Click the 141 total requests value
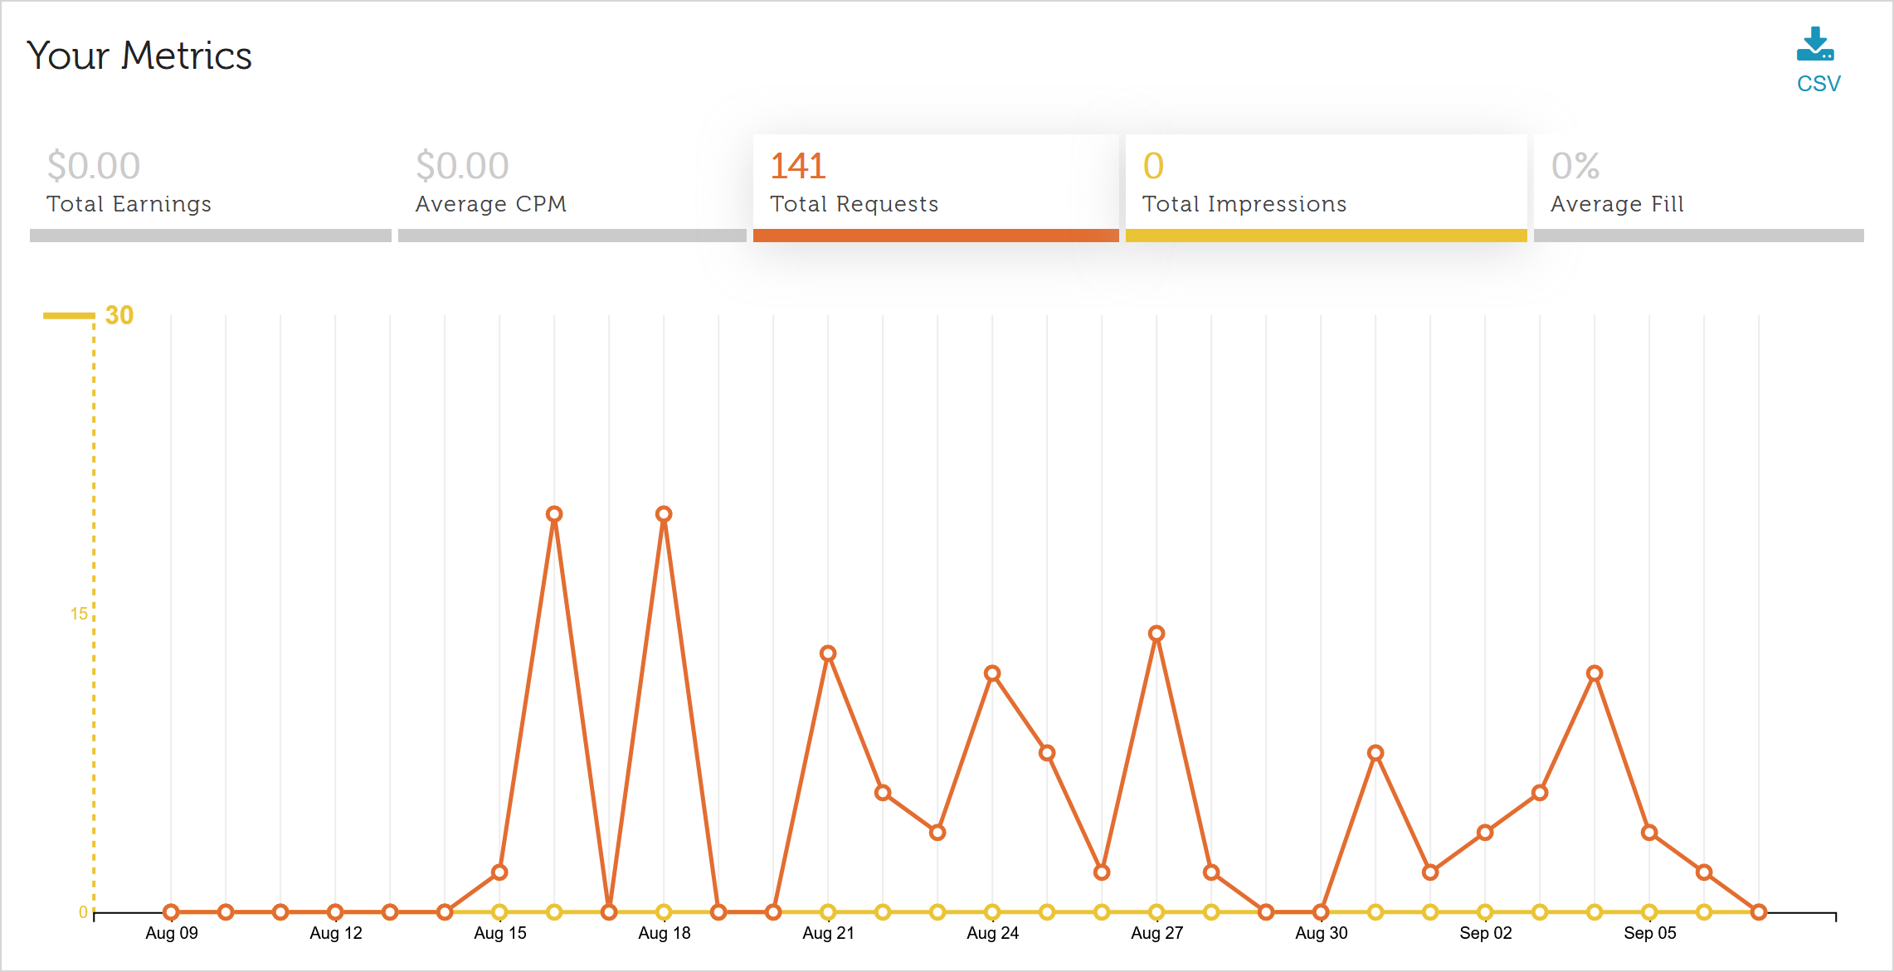Viewport: 1894px width, 972px height. click(x=798, y=166)
